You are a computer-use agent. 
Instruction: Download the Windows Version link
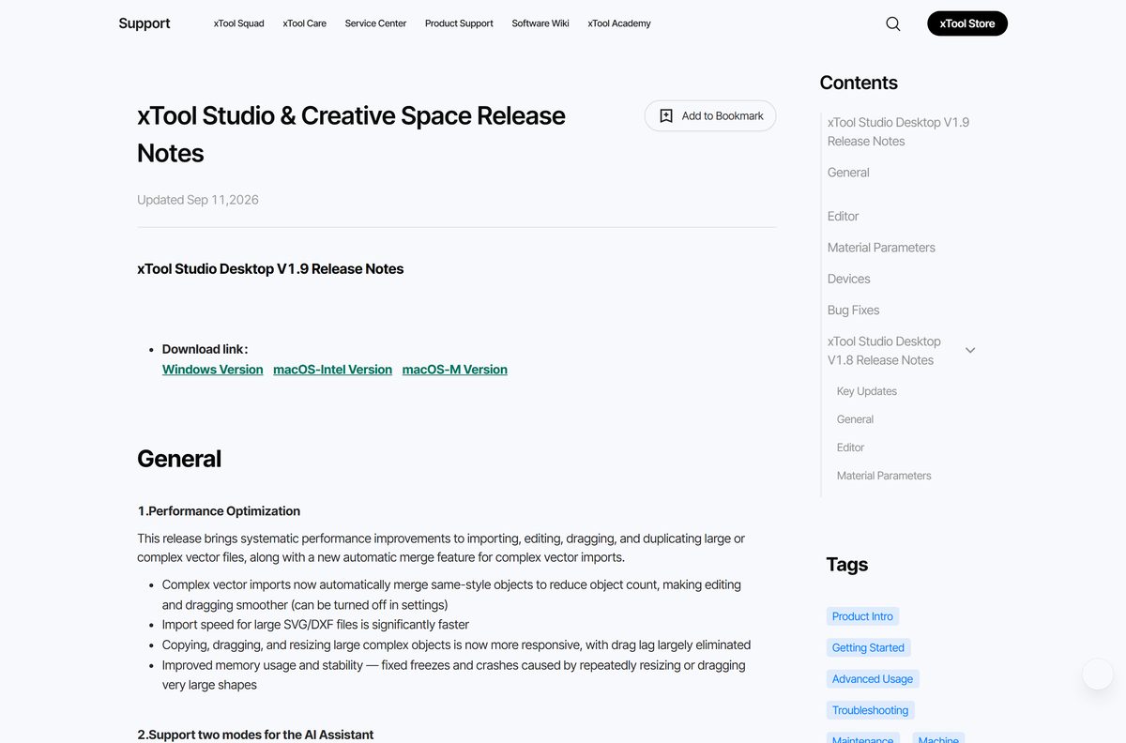213,370
